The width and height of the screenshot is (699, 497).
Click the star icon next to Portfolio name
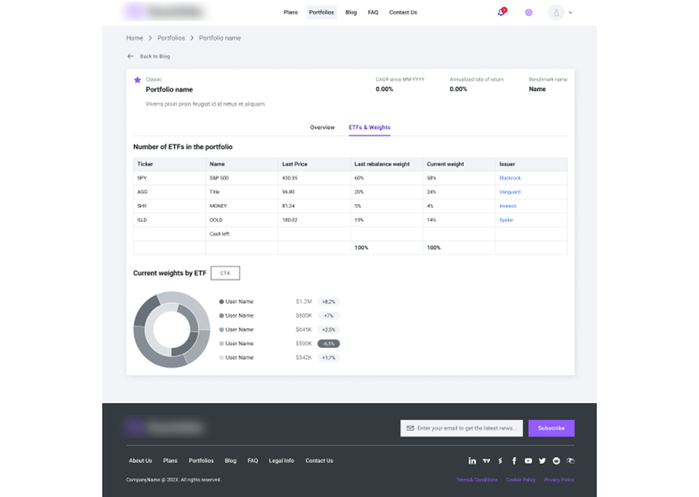click(137, 80)
